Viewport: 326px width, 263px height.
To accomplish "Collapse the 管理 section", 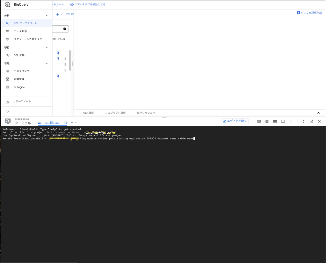I will (x=47, y=64).
